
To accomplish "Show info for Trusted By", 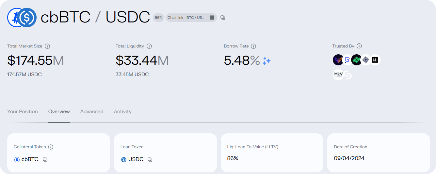I will coord(359,46).
